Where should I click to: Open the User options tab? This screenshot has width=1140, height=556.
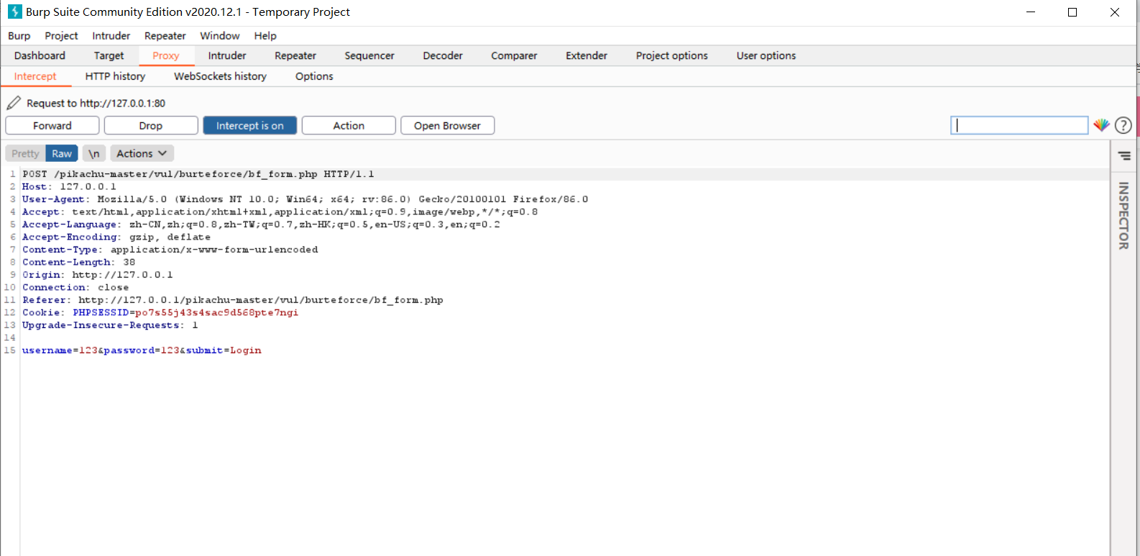pyautogui.click(x=766, y=55)
